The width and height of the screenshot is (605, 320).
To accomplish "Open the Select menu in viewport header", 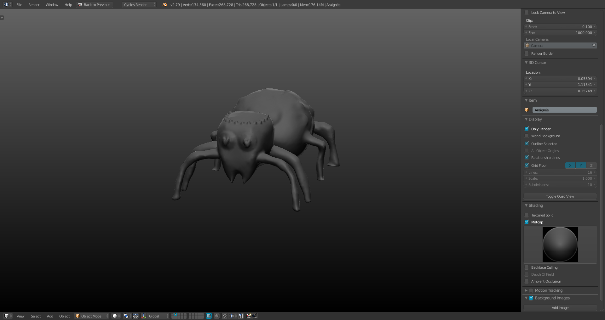I will click(36, 316).
